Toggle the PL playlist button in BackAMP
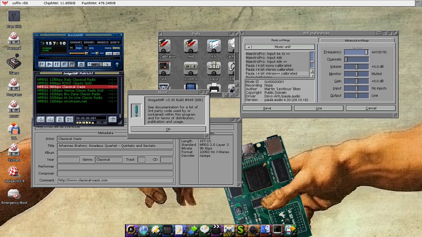This screenshot has height=237, width=422. pyautogui.click(x=117, y=53)
